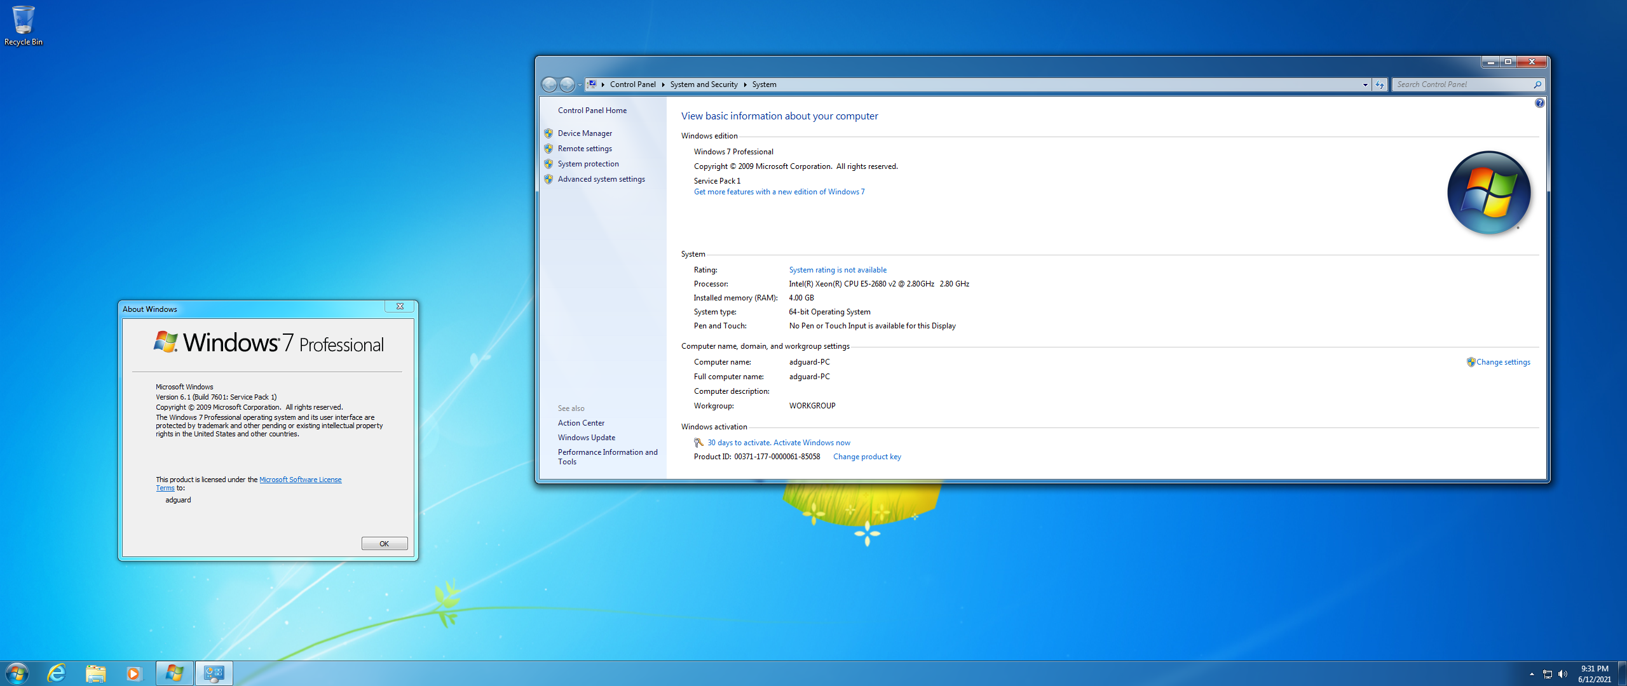Image resolution: width=1627 pixels, height=686 pixels.
Task: Open the Recycle Bin desktop icon
Action: pyautogui.click(x=24, y=25)
